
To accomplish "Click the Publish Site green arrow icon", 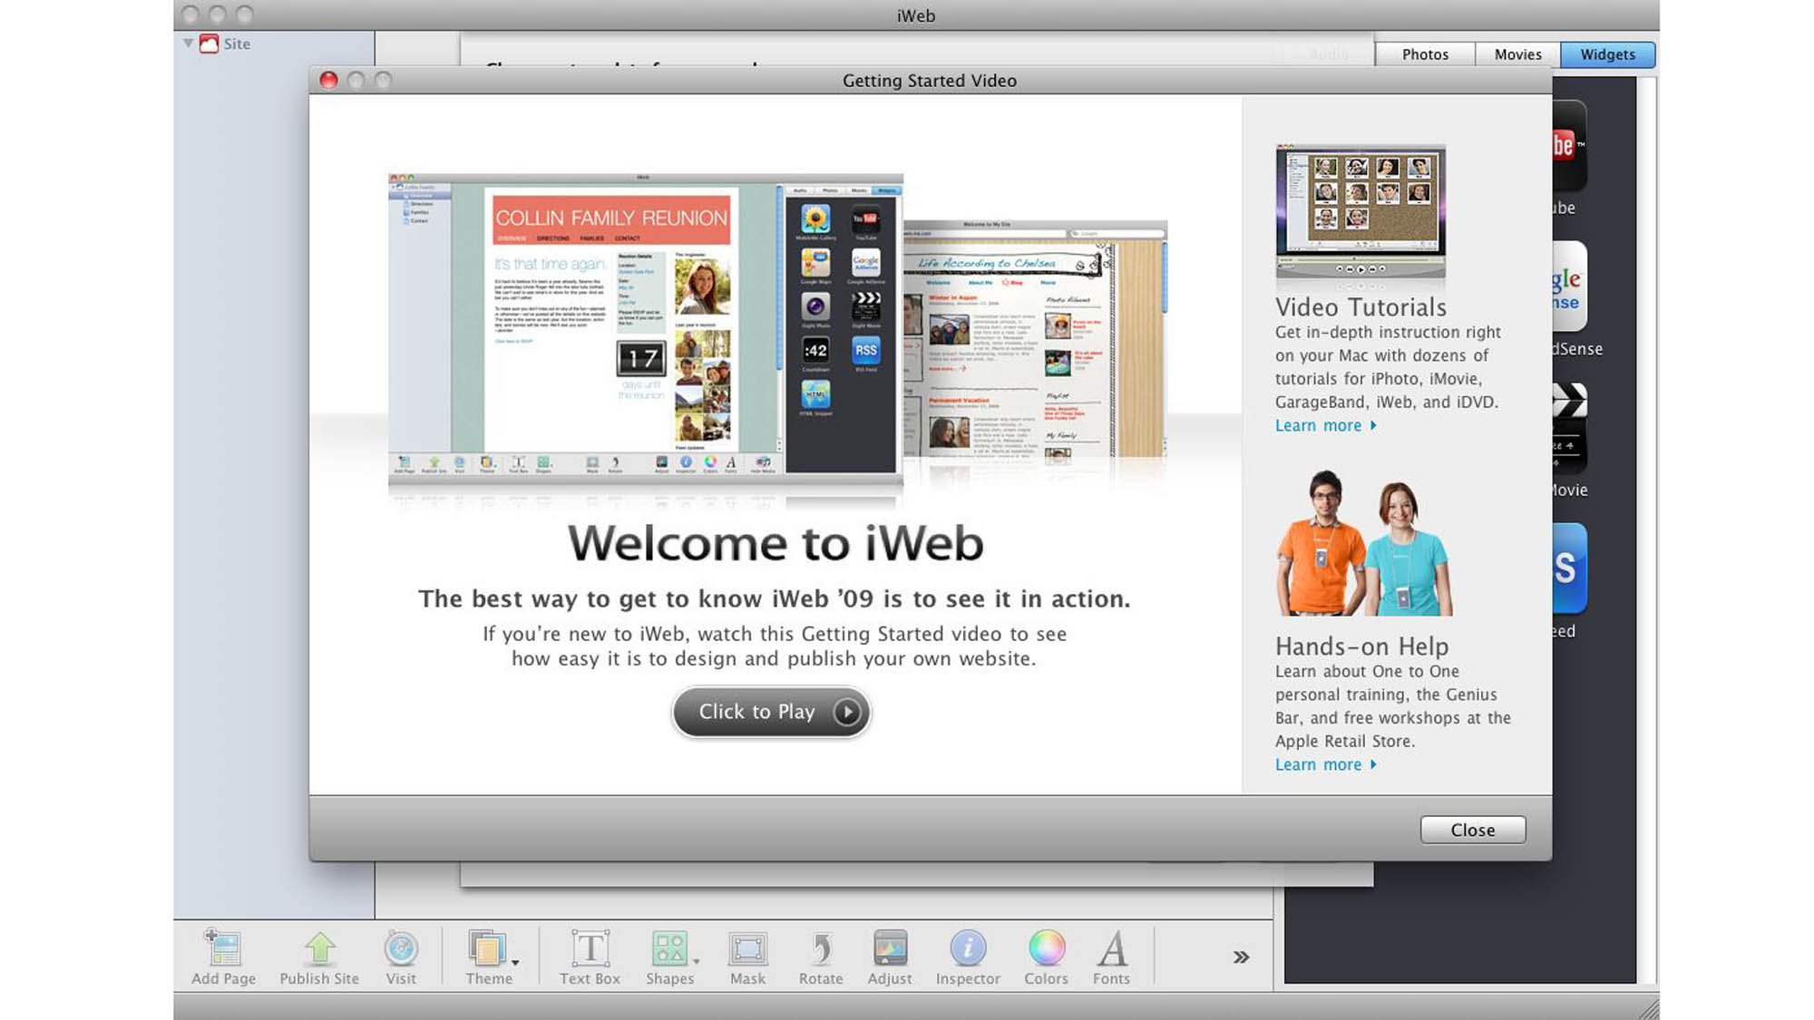I will coord(319,948).
